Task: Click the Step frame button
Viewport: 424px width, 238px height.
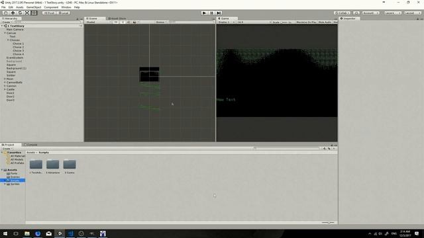Action: tap(219, 13)
